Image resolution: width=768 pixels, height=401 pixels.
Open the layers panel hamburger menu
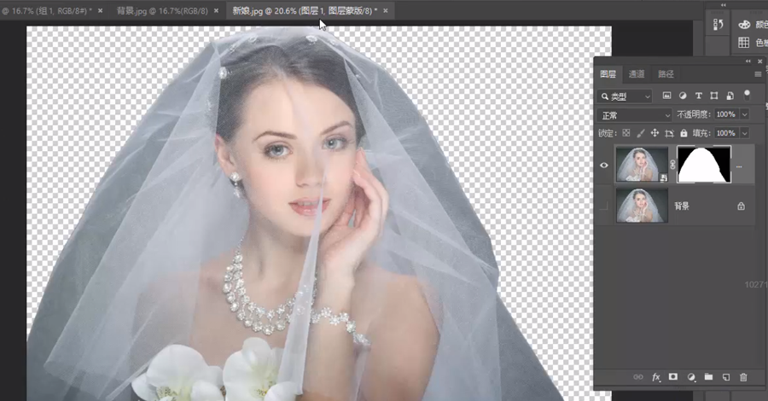[758, 74]
